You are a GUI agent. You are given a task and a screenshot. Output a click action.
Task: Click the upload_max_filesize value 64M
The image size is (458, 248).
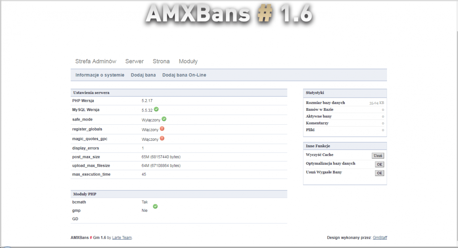click(x=161, y=166)
